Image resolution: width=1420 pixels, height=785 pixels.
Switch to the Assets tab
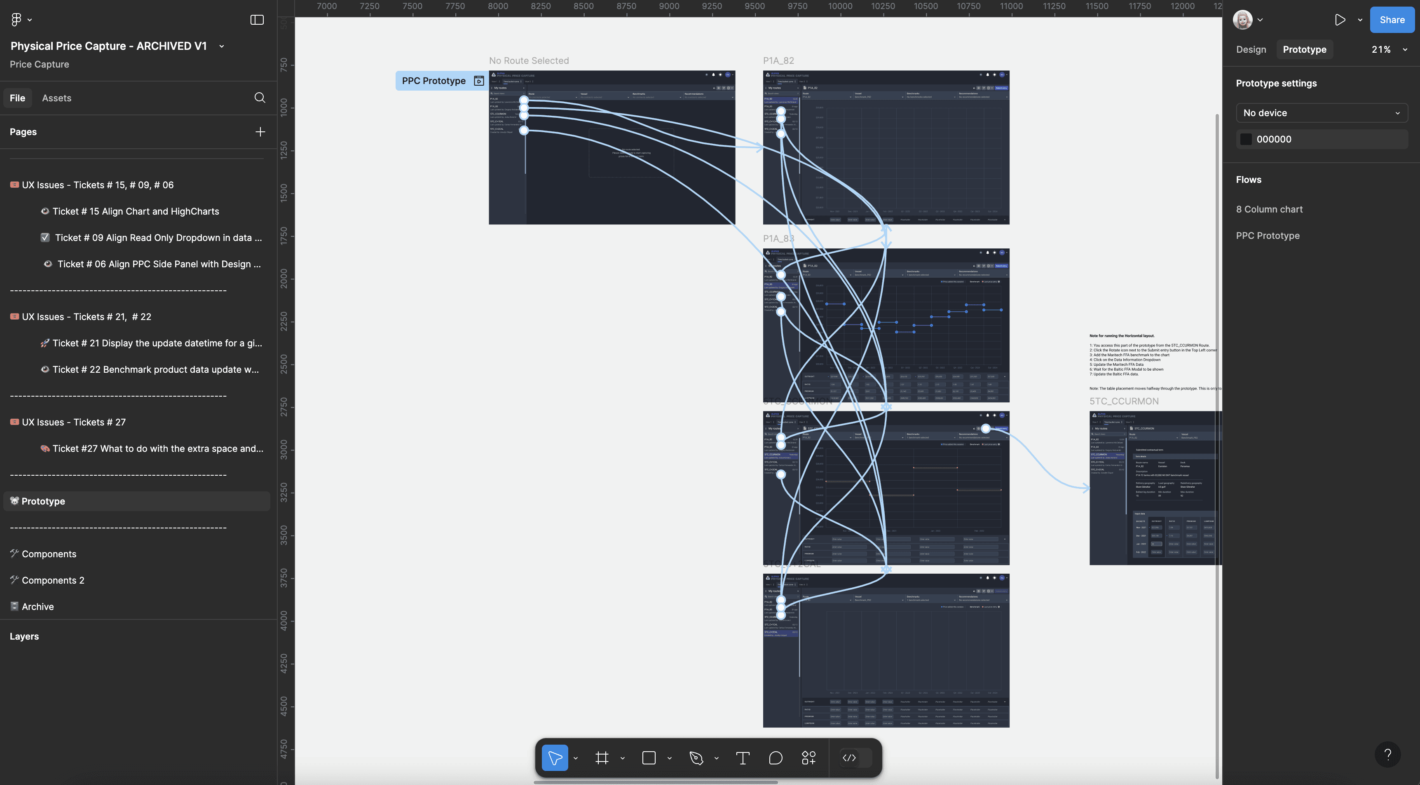pos(56,98)
